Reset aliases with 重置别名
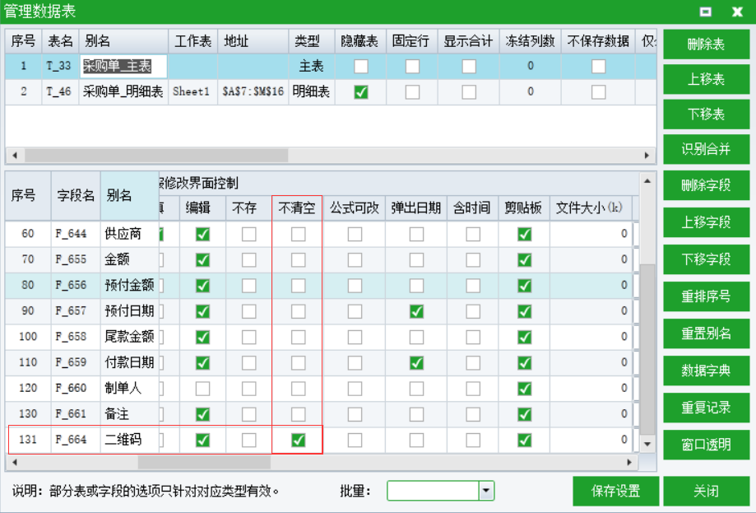The height and width of the screenshot is (513, 756). (x=706, y=333)
